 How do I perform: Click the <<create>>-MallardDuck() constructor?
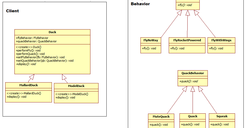point(24,93)
